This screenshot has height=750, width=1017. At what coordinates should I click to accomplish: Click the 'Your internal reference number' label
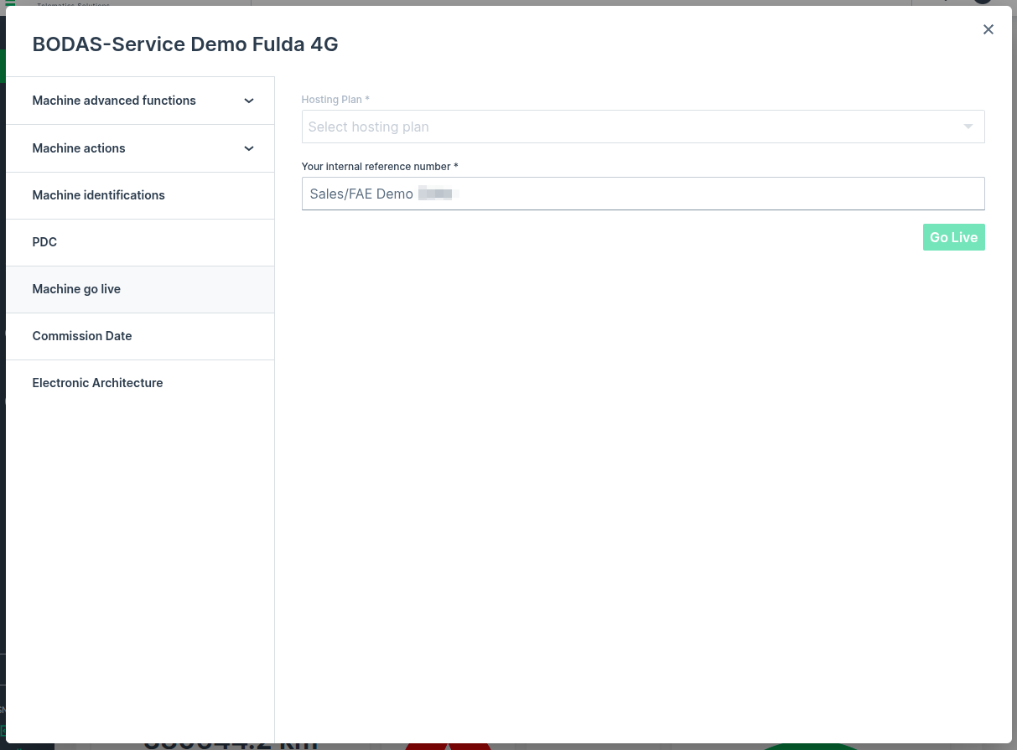click(x=379, y=167)
